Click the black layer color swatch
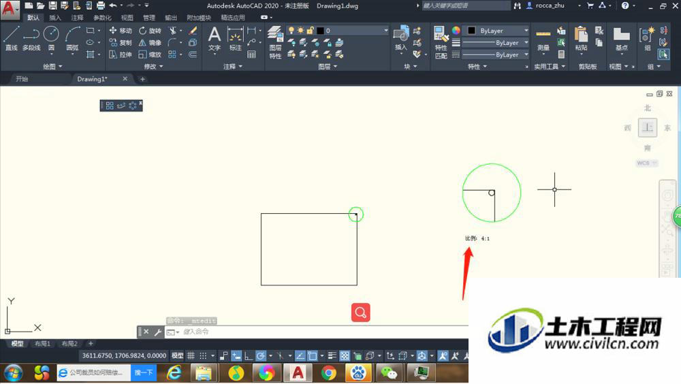Image resolution: width=681 pixels, height=384 pixels. 320,31
